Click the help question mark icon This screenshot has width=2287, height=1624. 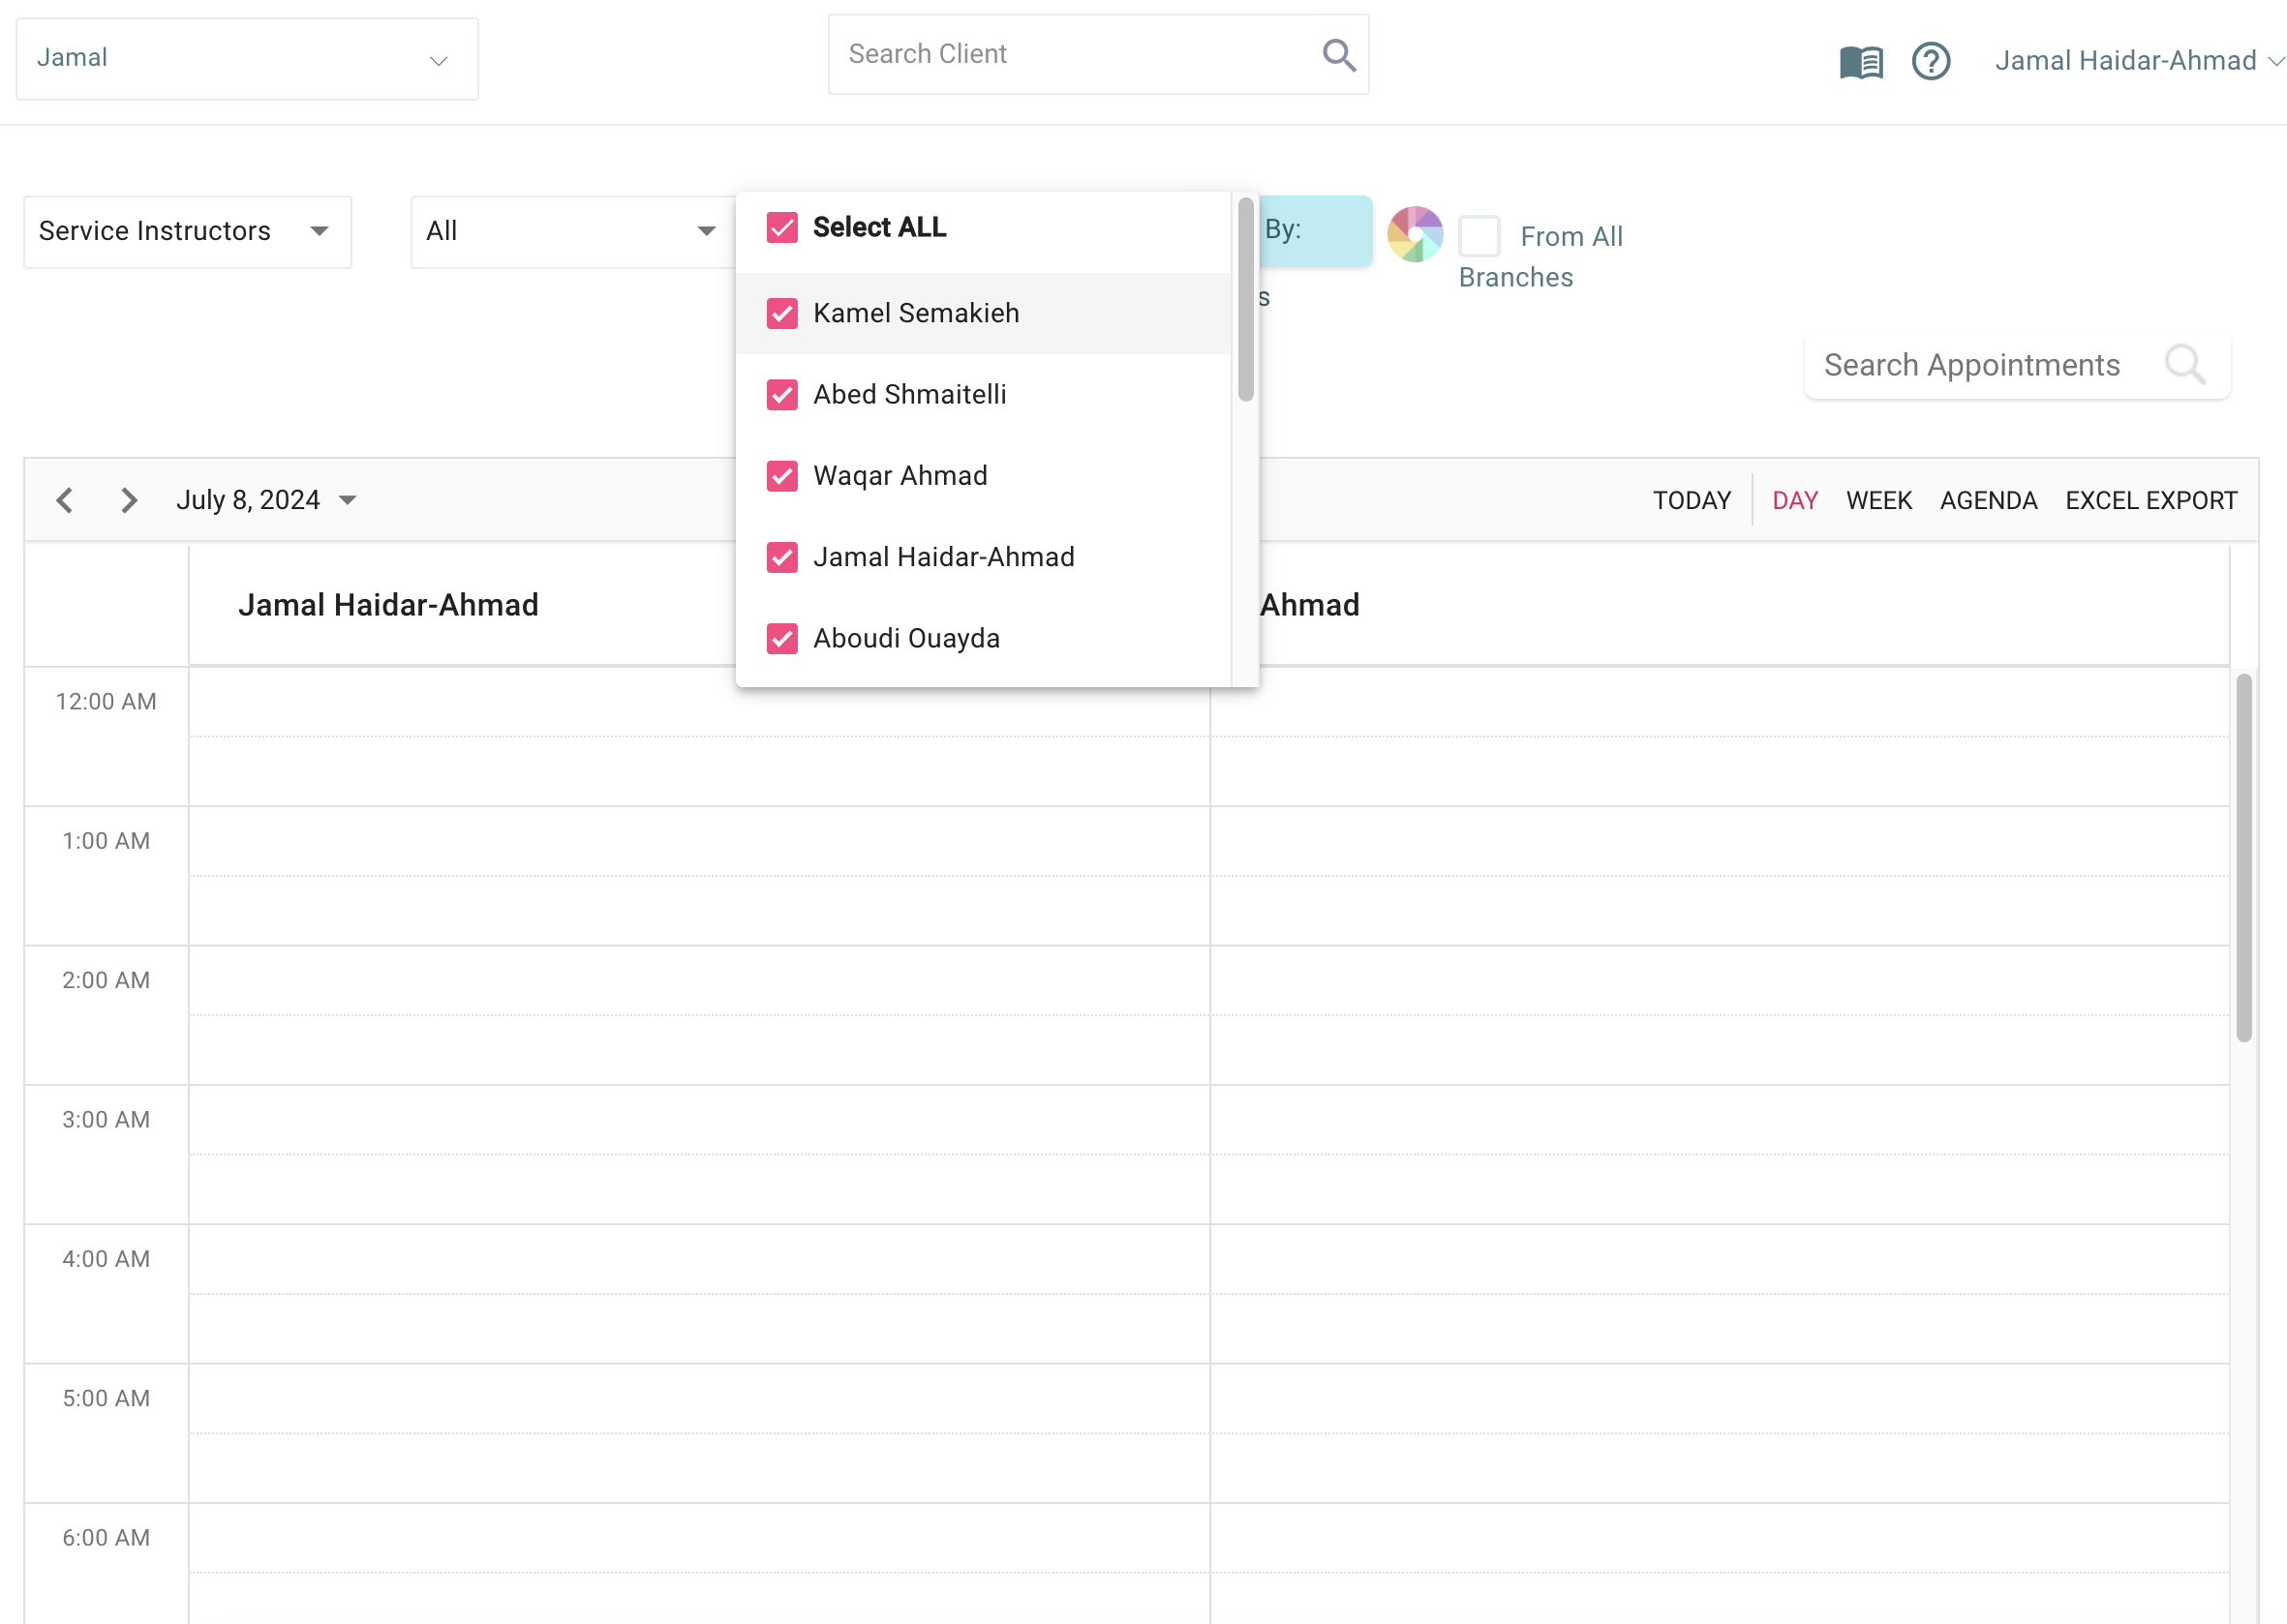(x=1930, y=62)
